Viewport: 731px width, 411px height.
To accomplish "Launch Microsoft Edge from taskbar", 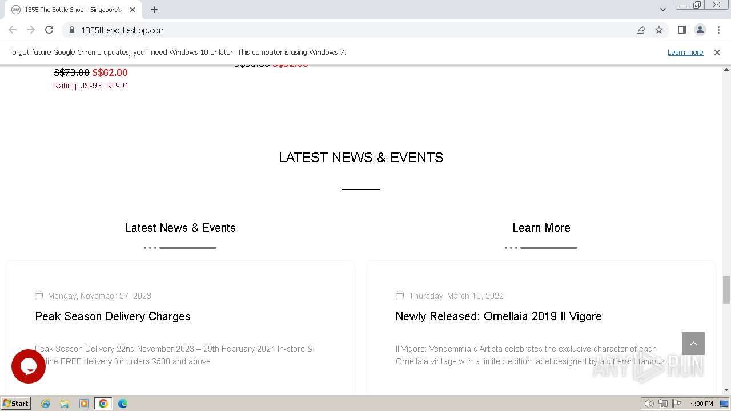I will tap(123, 404).
